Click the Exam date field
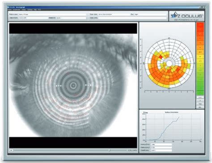This screenshot has height=163, width=212. (114, 14)
